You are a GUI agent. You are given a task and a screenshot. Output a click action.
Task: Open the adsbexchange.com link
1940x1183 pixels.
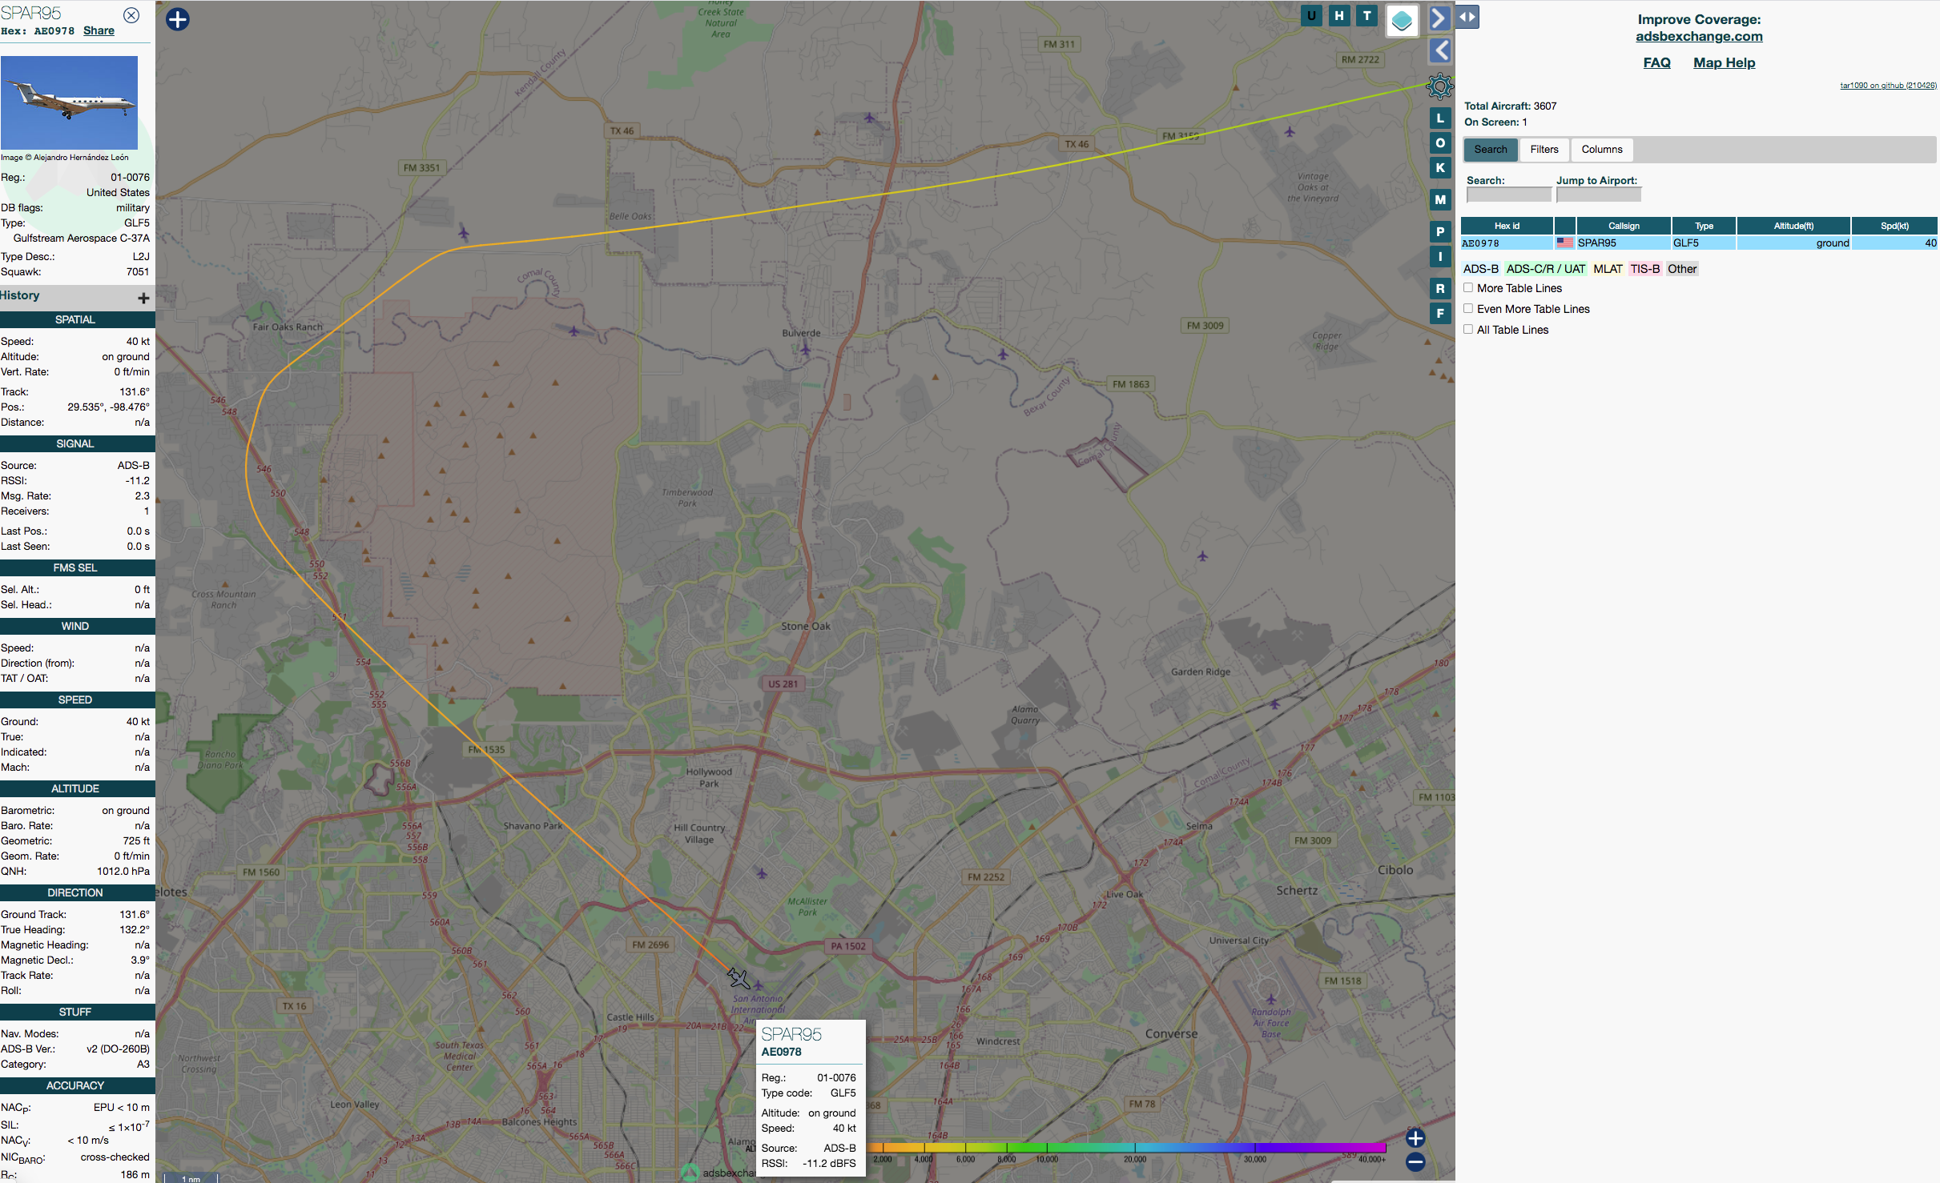pyautogui.click(x=1699, y=36)
